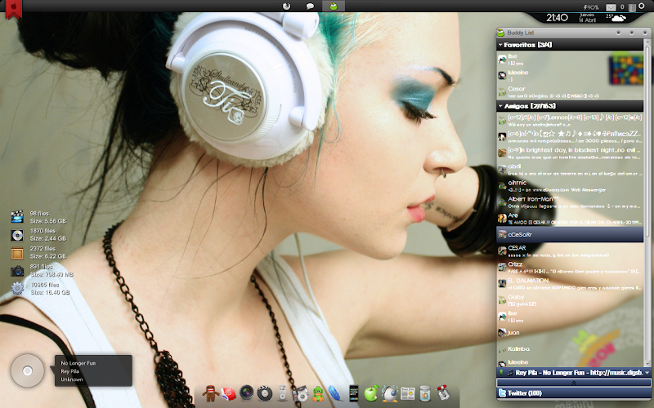Collapse the Amigos group
654x408 pixels.
click(500, 106)
